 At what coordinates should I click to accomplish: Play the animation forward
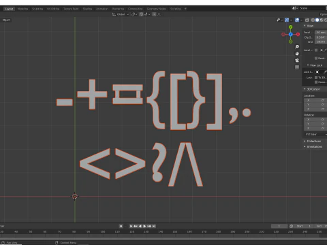pyautogui.click(x=144, y=226)
